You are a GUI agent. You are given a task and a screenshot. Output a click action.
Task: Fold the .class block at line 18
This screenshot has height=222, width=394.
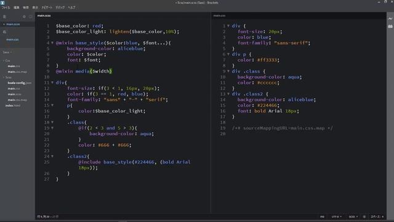[52, 122]
